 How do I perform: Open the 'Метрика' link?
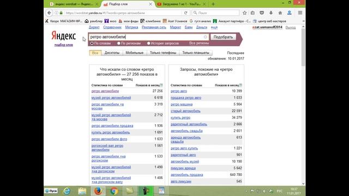pyautogui.click(x=131, y=27)
